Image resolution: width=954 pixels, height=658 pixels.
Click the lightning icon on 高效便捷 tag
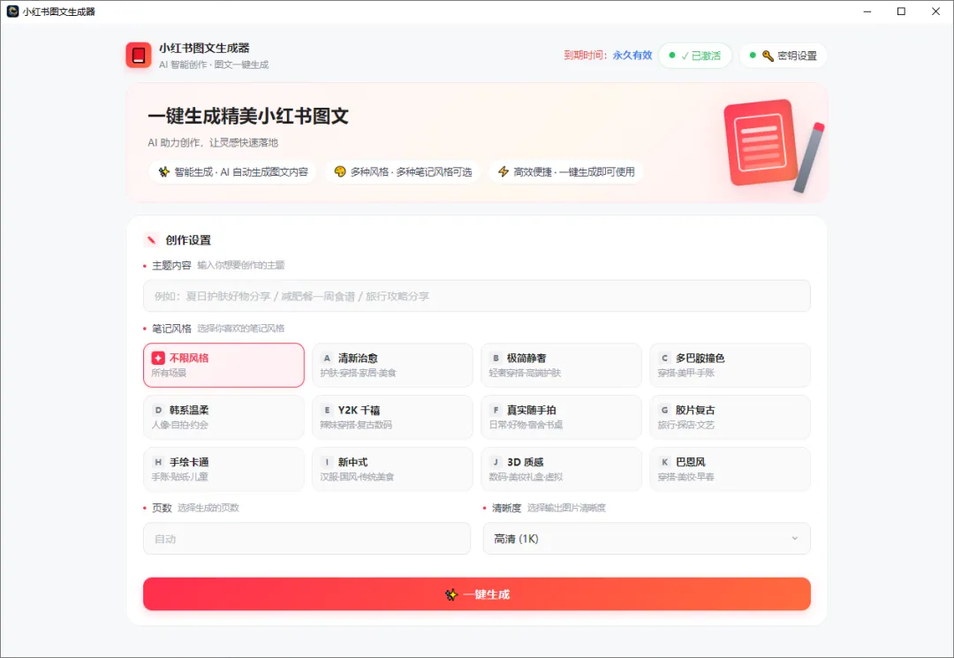coord(503,171)
